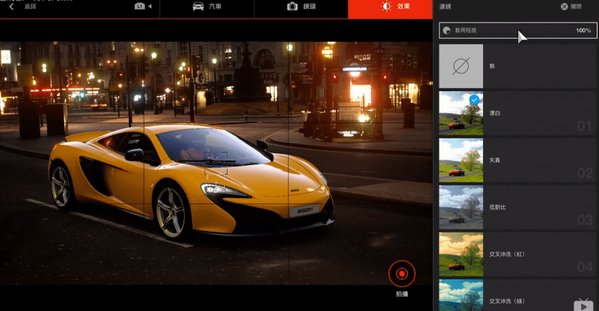Click the L1 shoulder button icon
This screenshot has height=311, width=599.
(140, 7)
